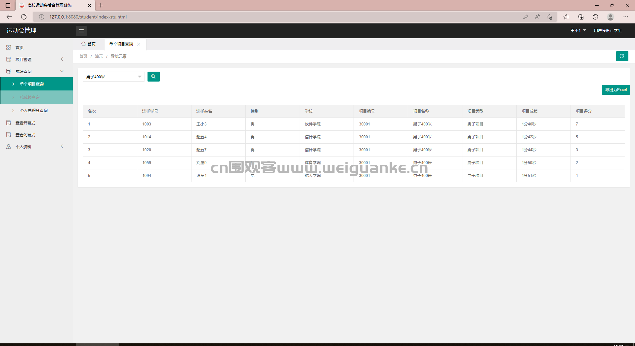Click the 首页 grid icon in sidebar
635x346 pixels.
[9, 48]
